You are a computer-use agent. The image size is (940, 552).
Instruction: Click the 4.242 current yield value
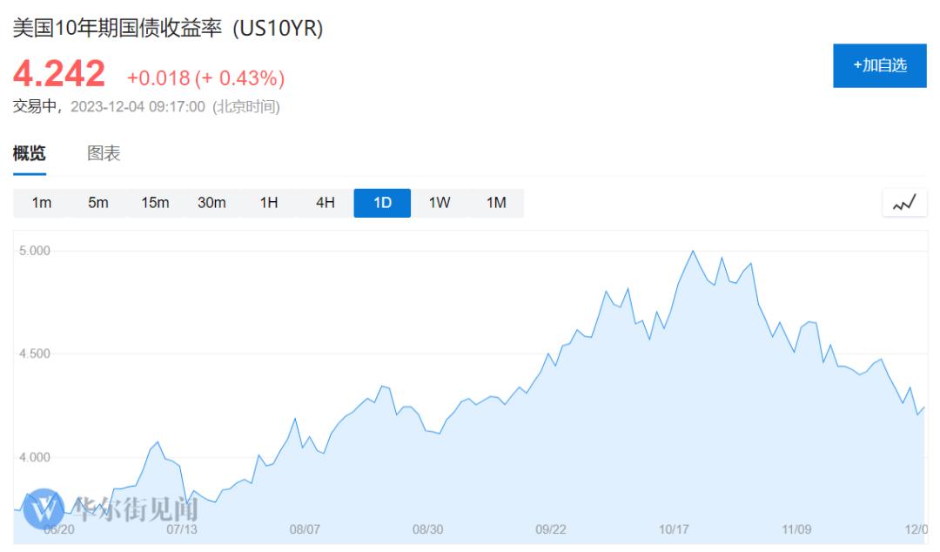click(59, 74)
